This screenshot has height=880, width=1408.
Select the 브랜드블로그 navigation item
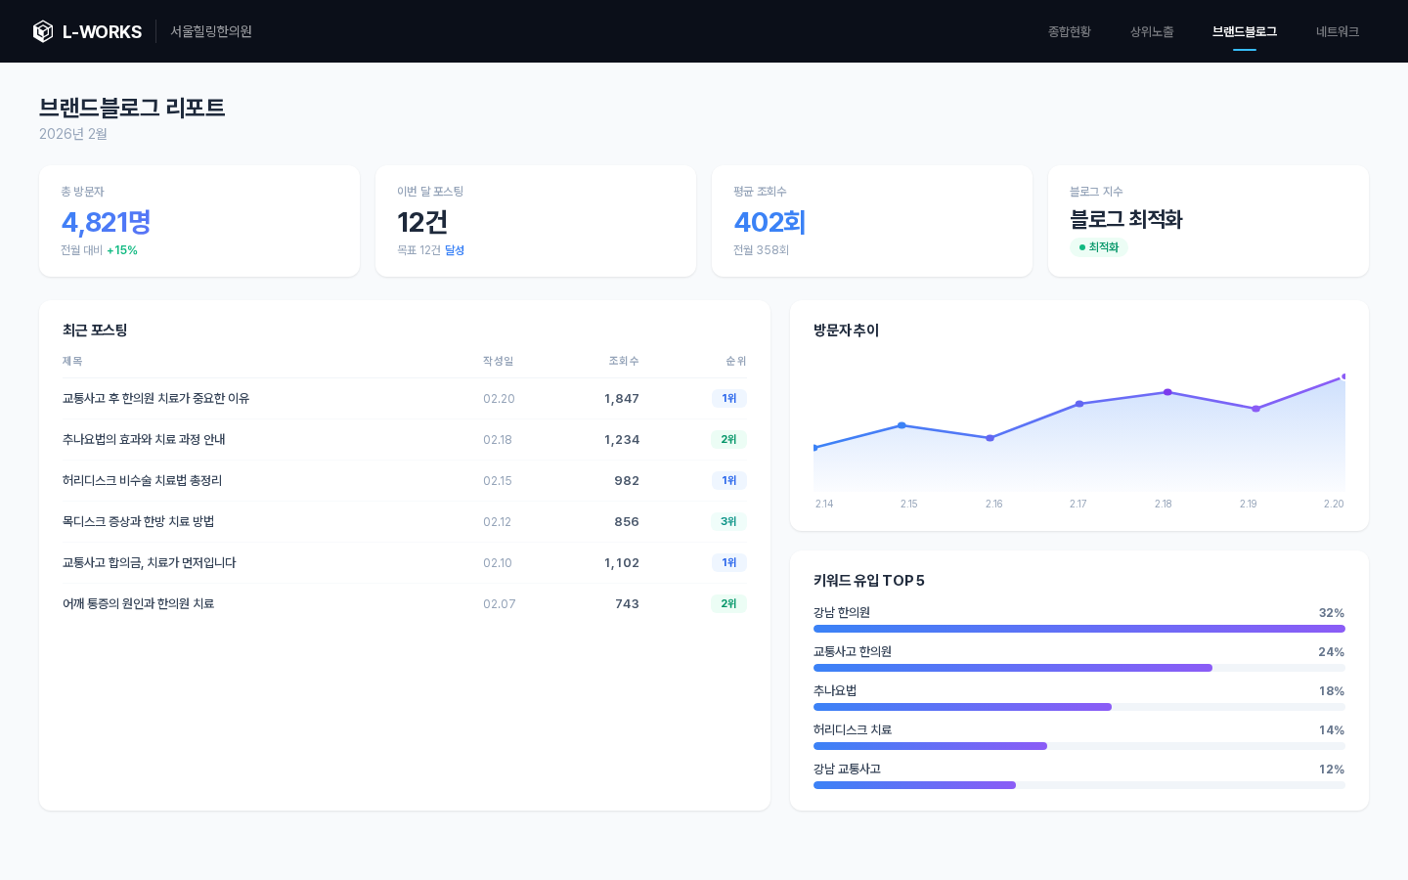click(1245, 31)
